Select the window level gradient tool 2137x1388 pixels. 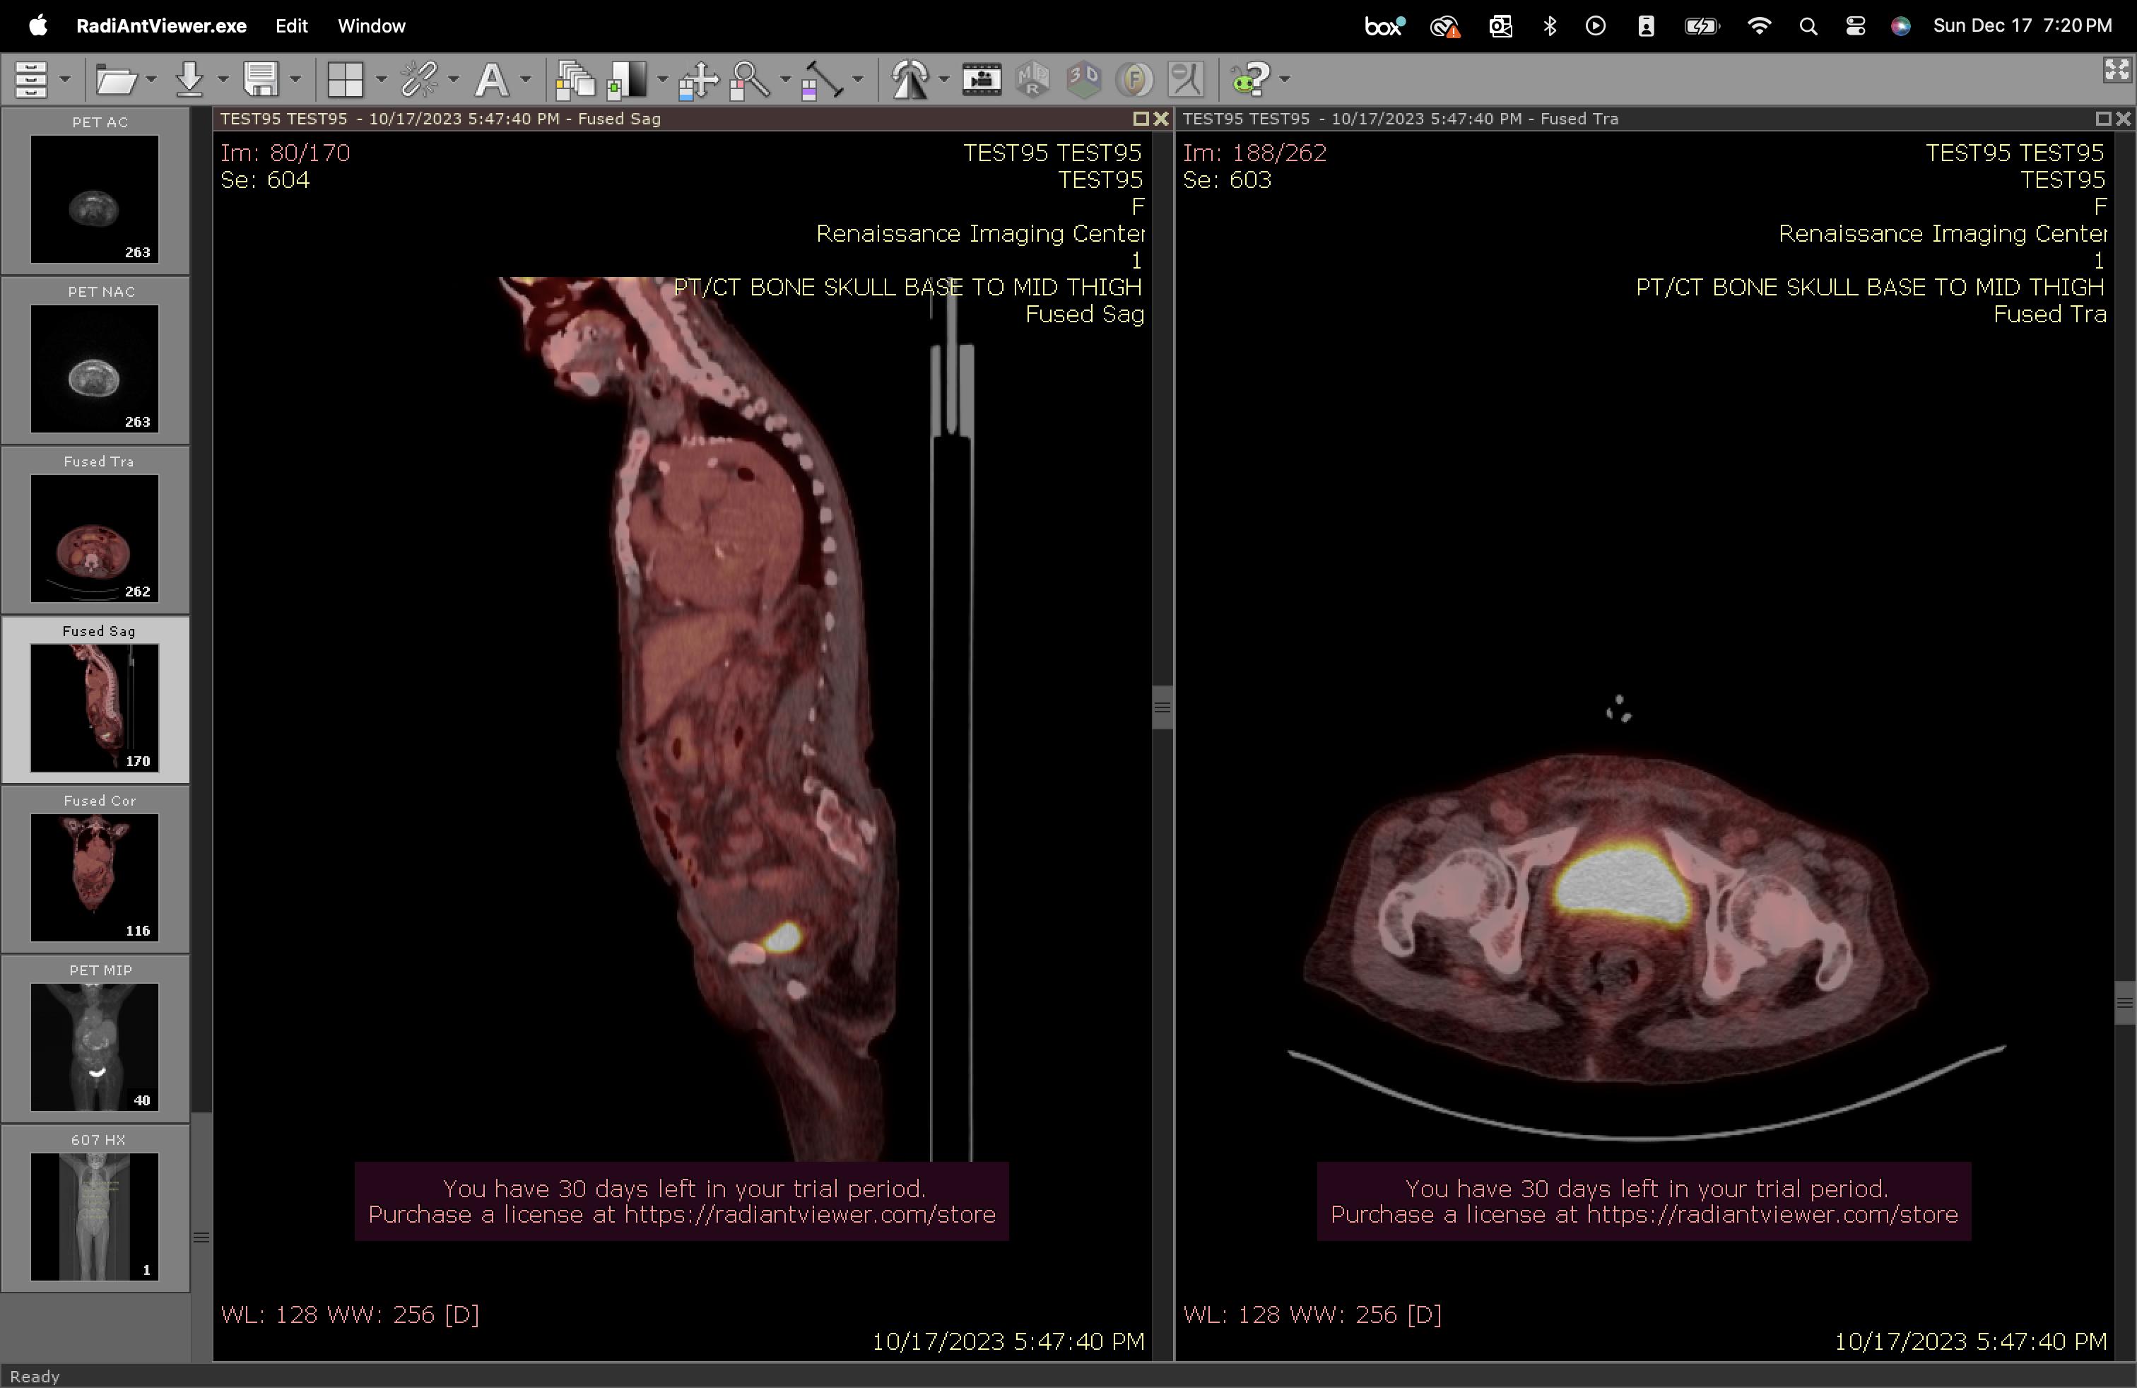point(627,79)
